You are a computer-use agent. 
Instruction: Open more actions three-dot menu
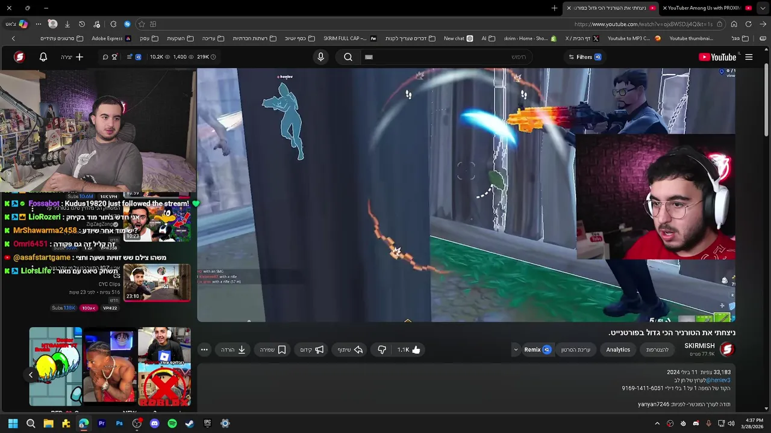(204, 349)
